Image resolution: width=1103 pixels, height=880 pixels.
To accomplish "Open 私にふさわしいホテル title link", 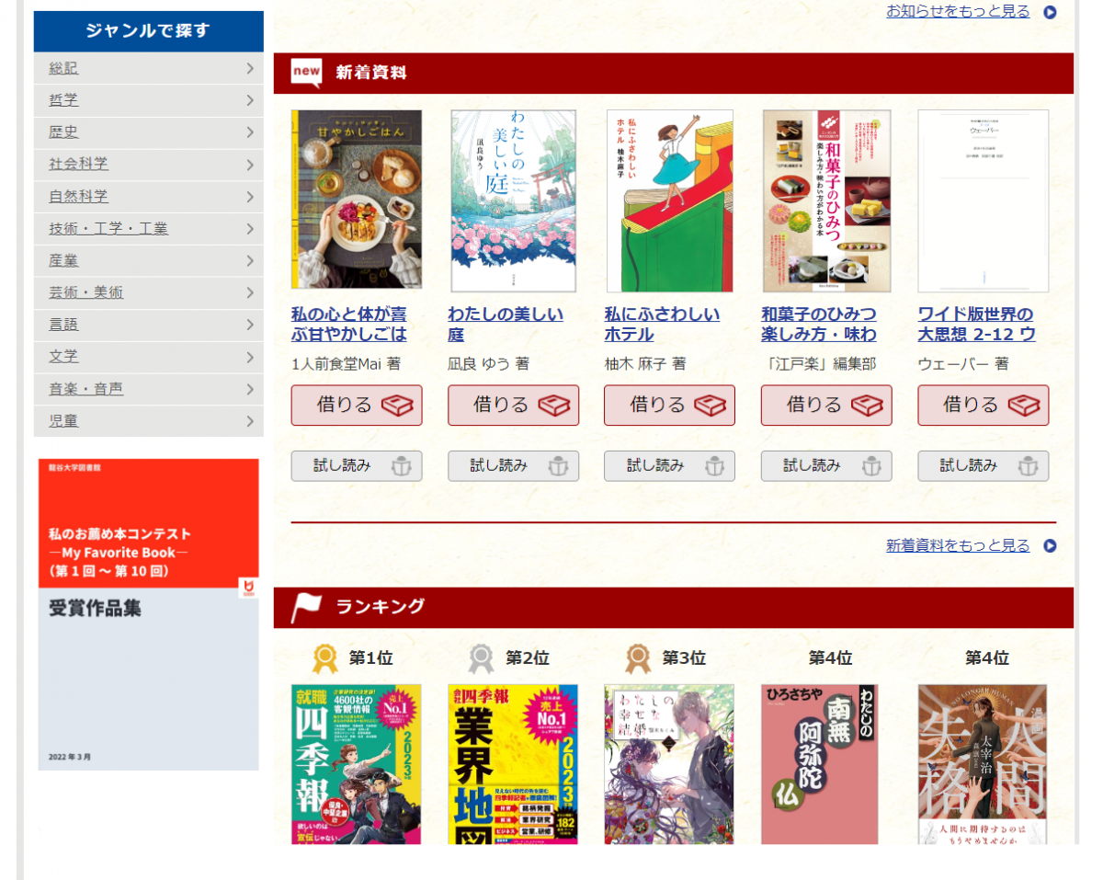I will (x=662, y=325).
